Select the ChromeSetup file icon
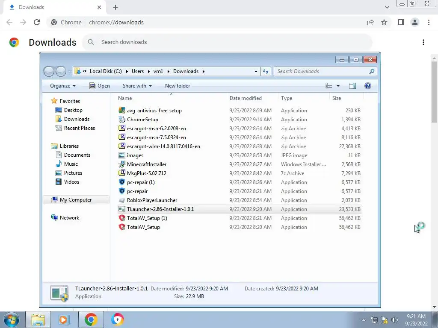 tap(122, 120)
